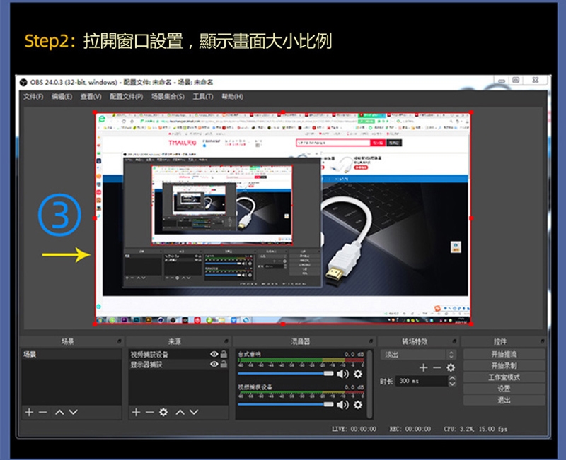Click the 开始录制 button
The width and height of the screenshot is (566, 460).
coord(504,366)
